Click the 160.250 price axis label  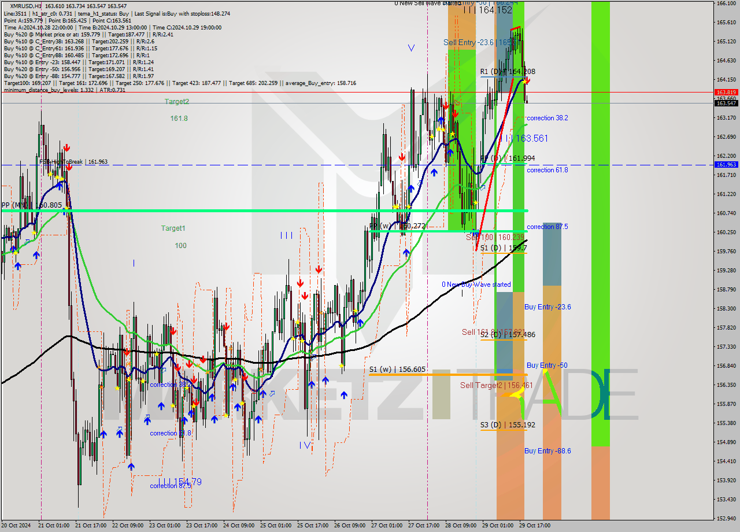tap(726, 232)
